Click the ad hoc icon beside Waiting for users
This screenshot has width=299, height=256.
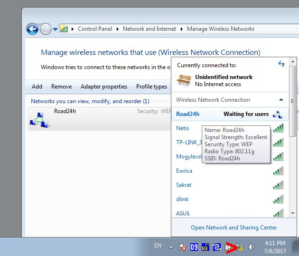pos(278,114)
